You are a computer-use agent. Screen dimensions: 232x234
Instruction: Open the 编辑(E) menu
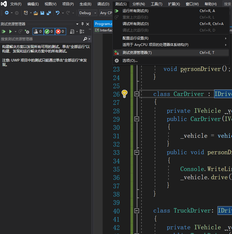click(33, 4)
